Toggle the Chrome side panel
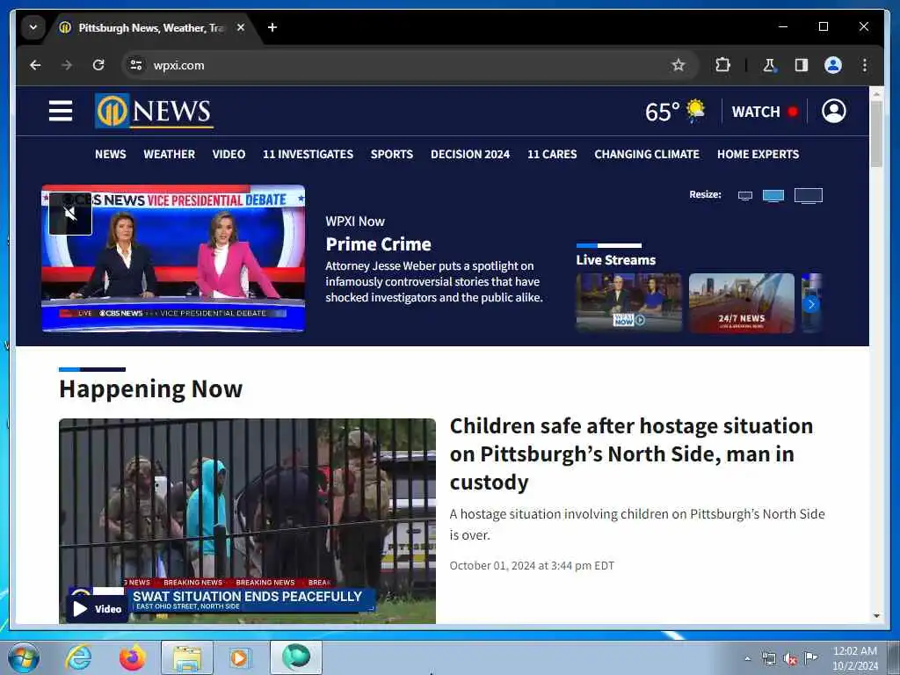 [802, 65]
